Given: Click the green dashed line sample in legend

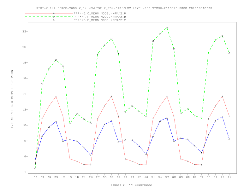Looking at the screenshot, I should tap(49, 17).
